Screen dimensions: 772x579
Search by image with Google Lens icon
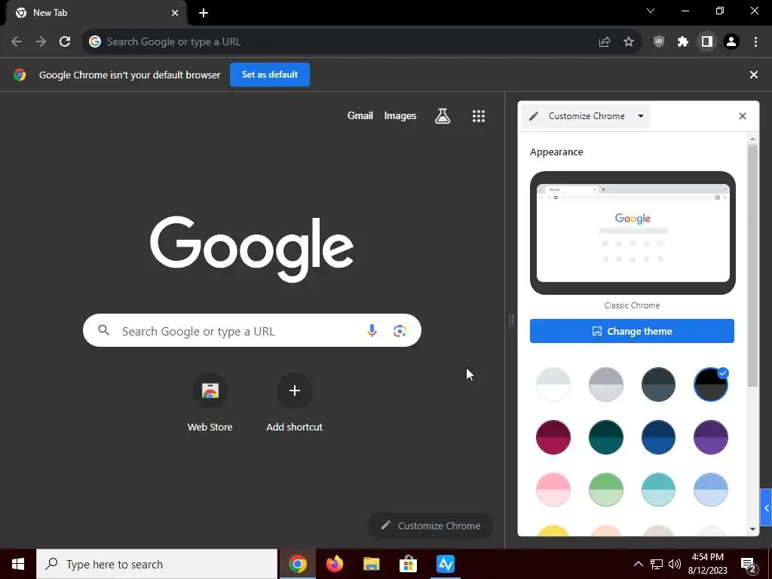click(400, 330)
